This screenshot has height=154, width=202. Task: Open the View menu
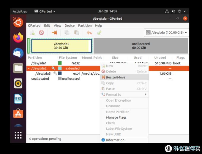pyautogui.click(x=57, y=26)
